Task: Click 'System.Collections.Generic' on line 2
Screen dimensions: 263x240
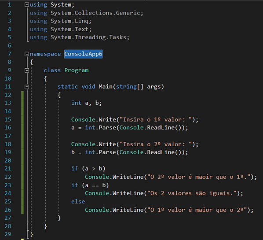Action: click(95, 13)
